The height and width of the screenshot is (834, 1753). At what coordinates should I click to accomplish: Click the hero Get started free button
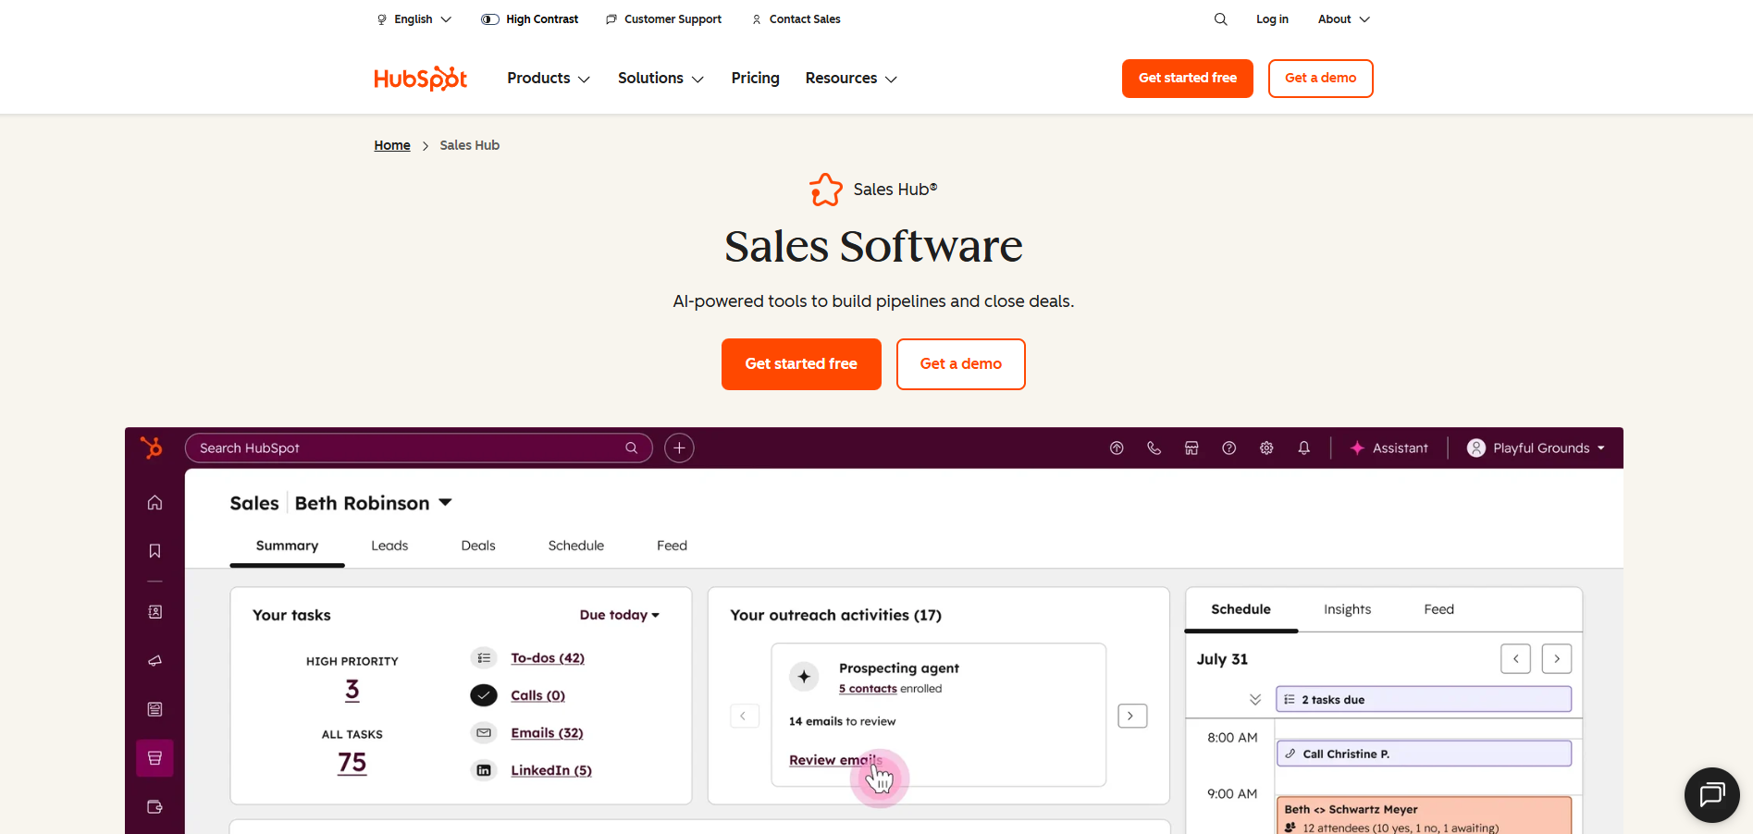coord(801,364)
